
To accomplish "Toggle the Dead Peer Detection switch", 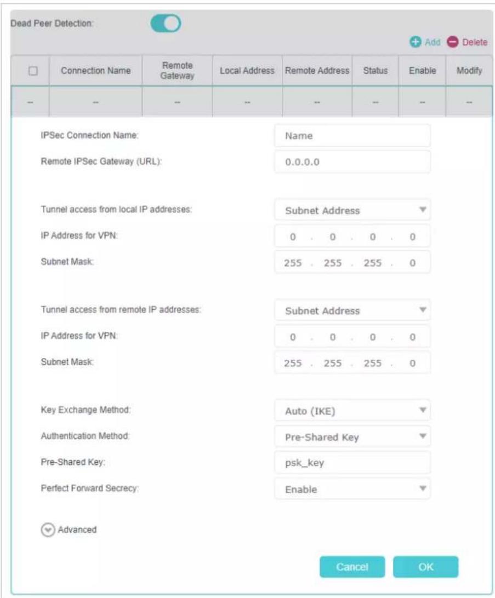I will click(166, 23).
